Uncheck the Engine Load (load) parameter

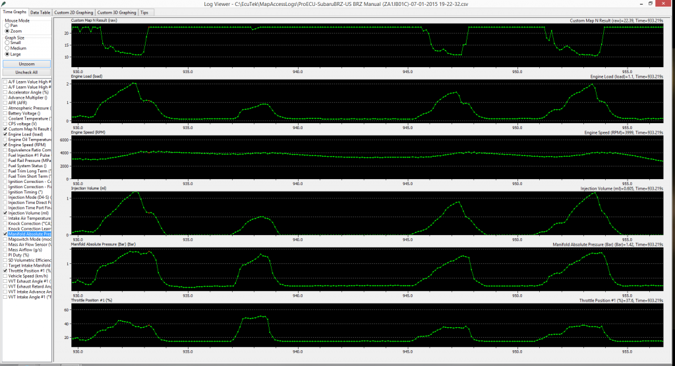6,134
